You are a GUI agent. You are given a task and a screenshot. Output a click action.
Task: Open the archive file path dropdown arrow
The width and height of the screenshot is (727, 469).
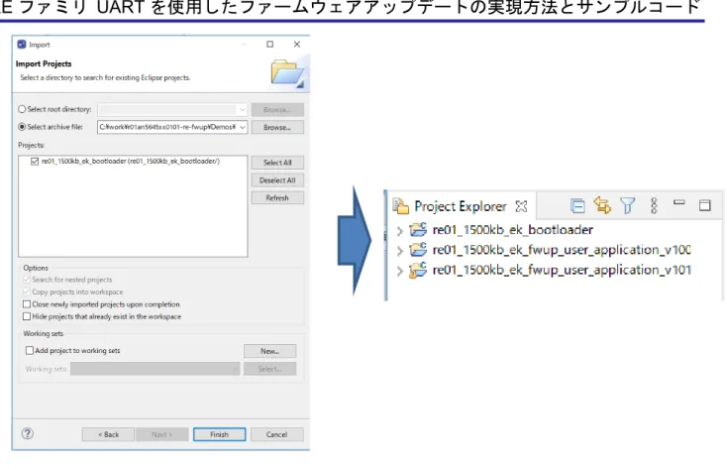pyautogui.click(x=243, y=127)
